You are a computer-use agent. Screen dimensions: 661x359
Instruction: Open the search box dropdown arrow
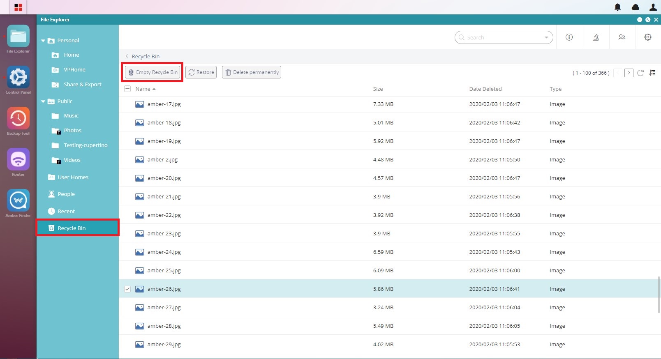point(546,38)
